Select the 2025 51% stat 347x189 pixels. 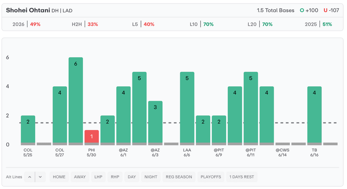click(319, 24)
